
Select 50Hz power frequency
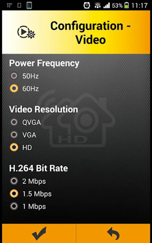(x=24, y=76)
